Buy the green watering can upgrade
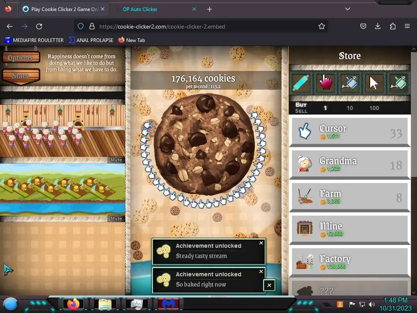Image resolution: width=417 pixels, height=313 pixels. (398, 83)
